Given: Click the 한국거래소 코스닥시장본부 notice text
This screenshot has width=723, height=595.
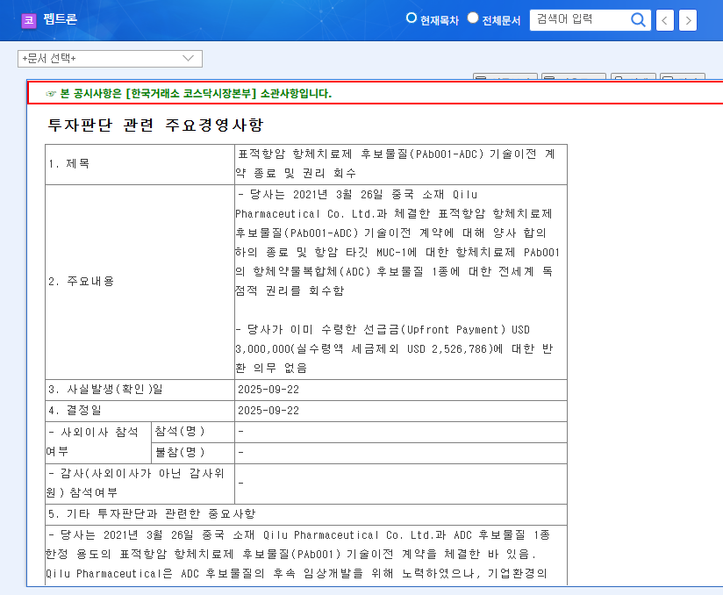Looking at the screenshot, I should pyautogui.click(x=196, y=94).
